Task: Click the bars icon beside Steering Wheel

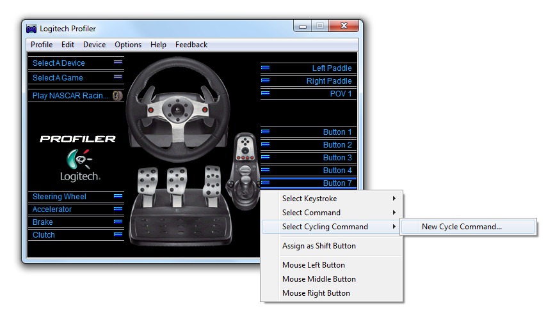Action: coord(118,195)
